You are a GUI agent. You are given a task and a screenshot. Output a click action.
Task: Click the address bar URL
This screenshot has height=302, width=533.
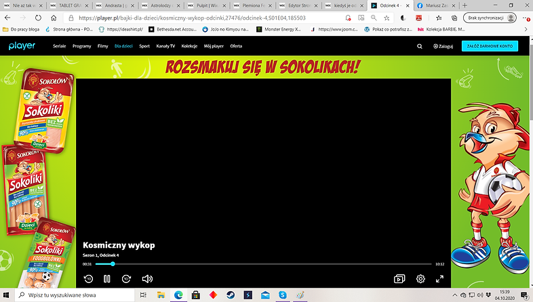[x=192, y=18]
